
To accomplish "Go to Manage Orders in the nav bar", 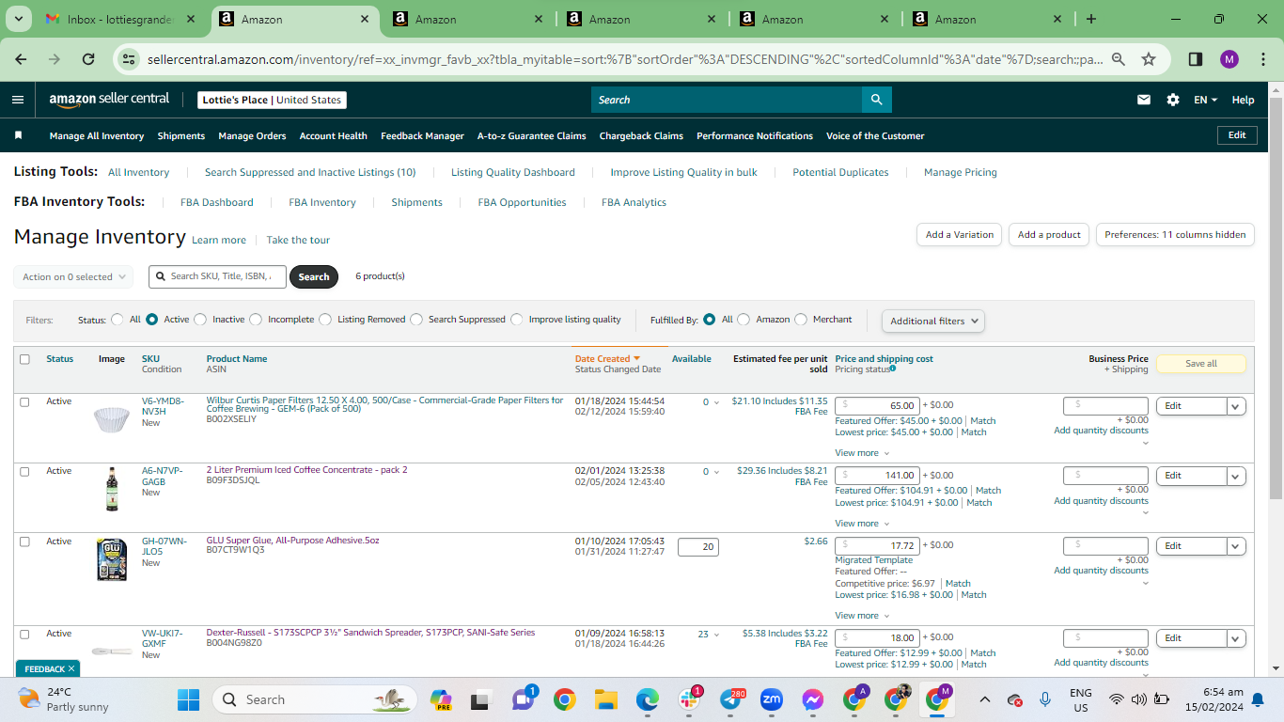I will 252,136.
